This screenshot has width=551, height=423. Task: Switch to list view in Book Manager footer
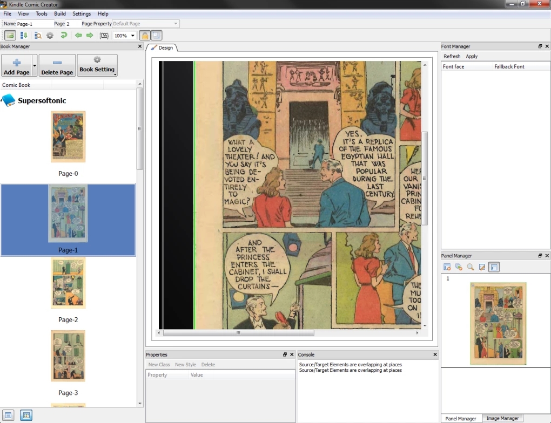click(x=9, y=415)
